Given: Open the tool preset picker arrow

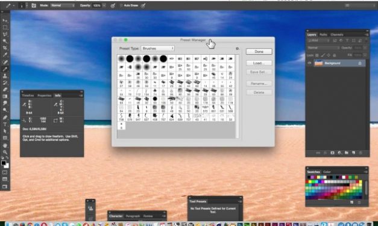Looking at the screenshot, I should point(13,5).
